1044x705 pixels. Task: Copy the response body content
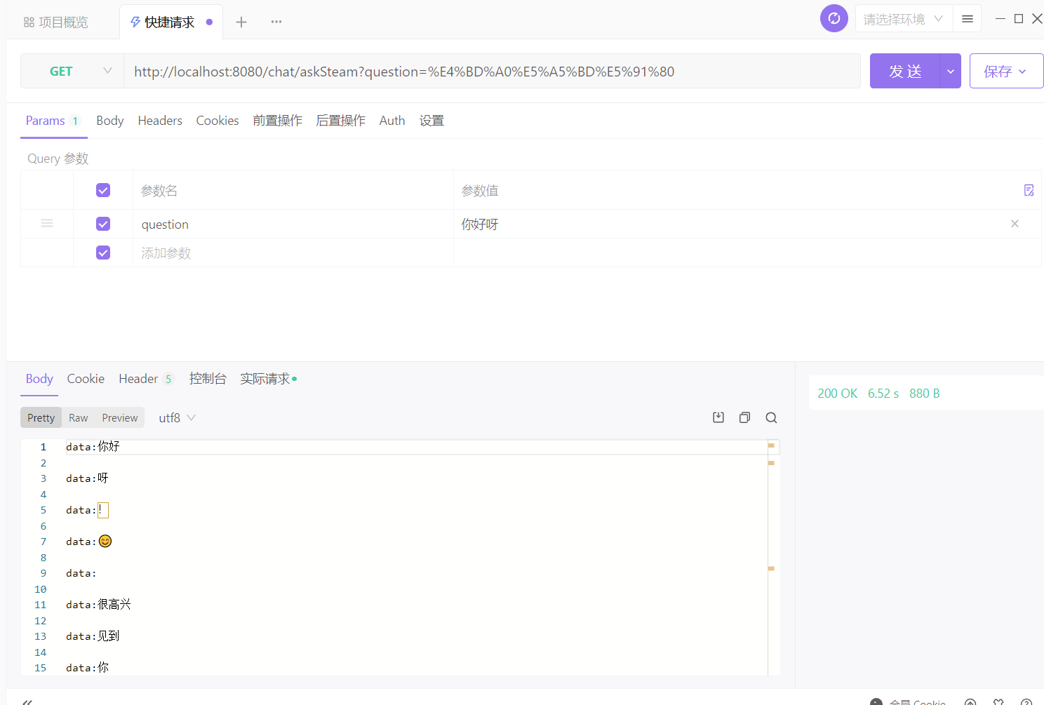click(744, 417)
